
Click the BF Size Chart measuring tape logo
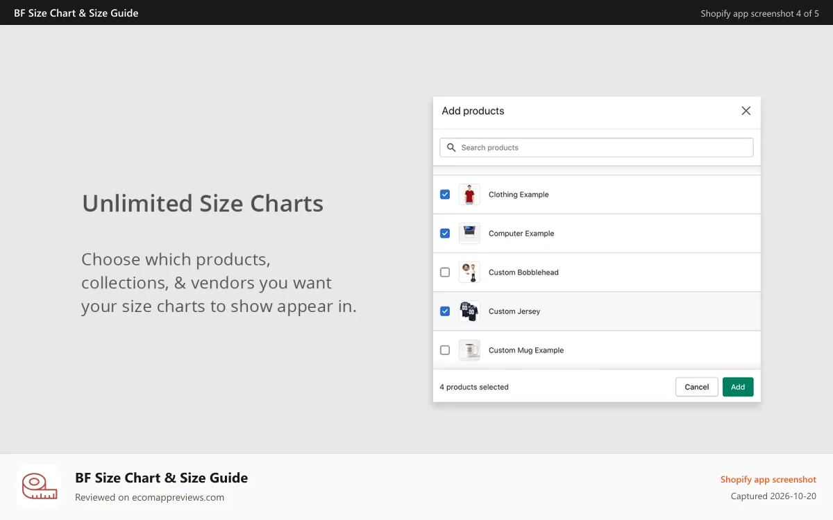pos(39,487)
